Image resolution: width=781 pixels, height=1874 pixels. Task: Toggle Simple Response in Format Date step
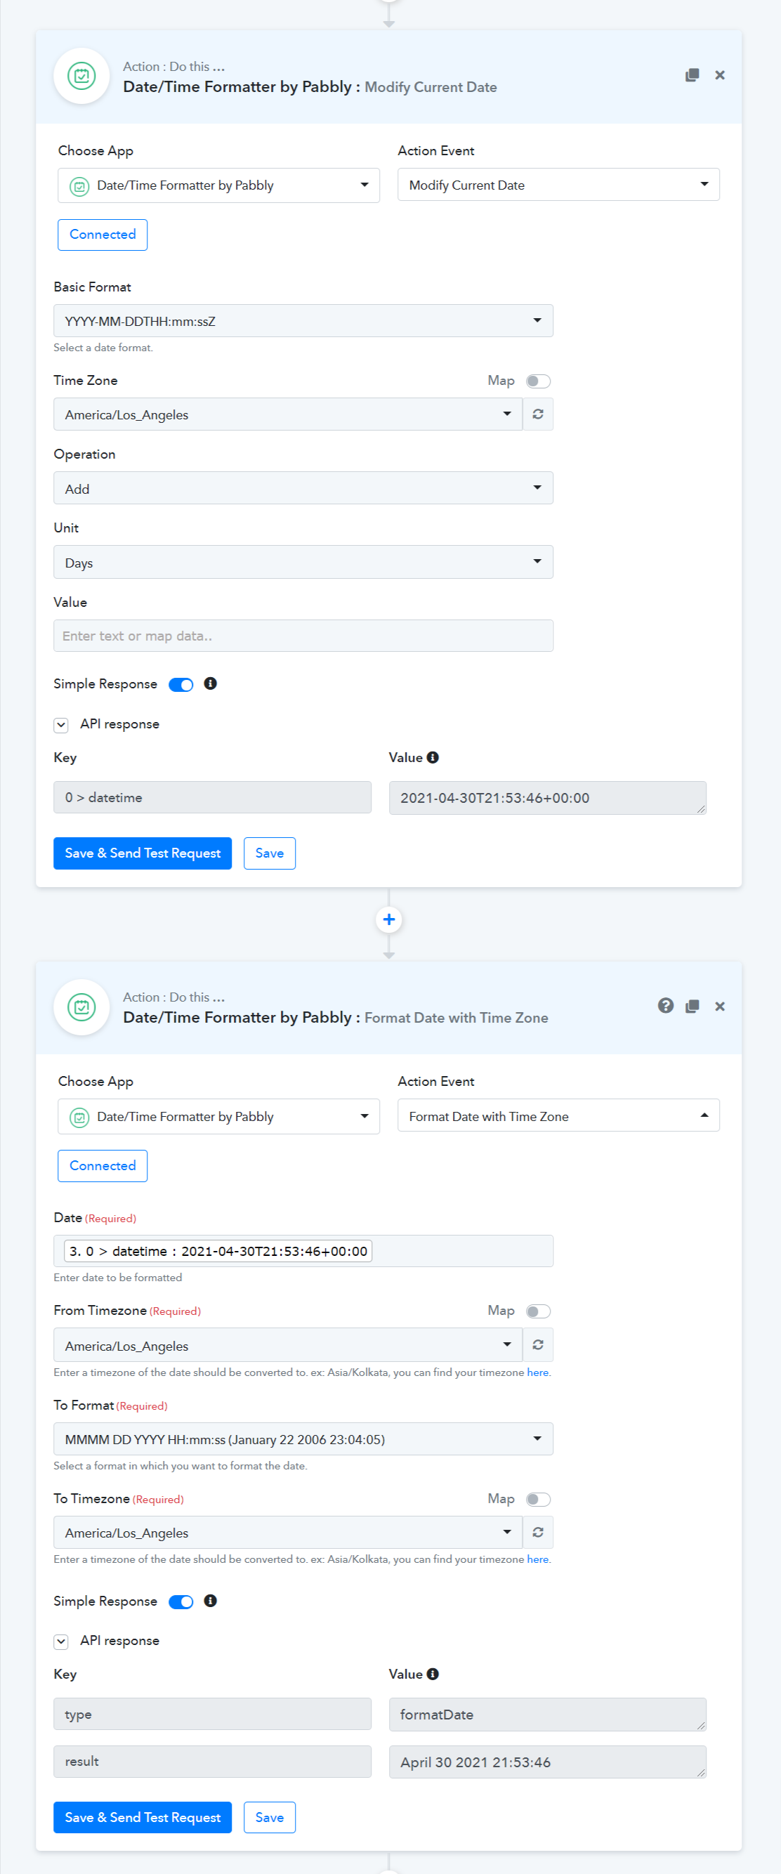tap(181, 1602)
